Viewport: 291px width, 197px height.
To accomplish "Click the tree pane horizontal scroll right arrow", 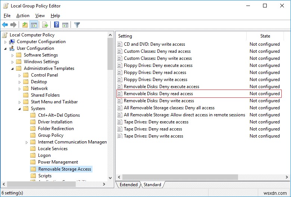I will point(104,184).
